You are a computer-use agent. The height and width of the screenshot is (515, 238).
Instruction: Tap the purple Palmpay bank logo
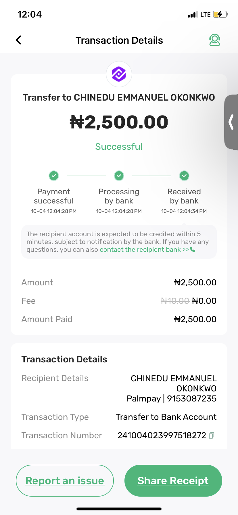coord(119,74)
